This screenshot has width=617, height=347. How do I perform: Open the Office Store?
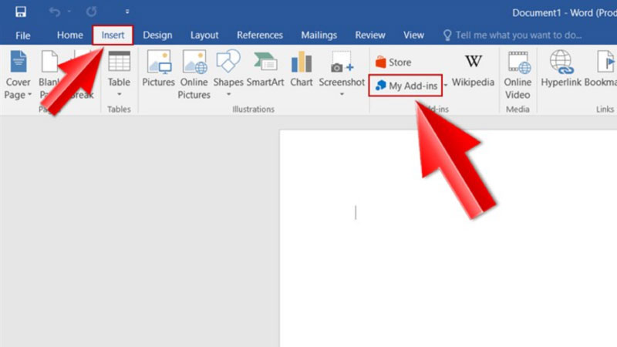(393, 62)
